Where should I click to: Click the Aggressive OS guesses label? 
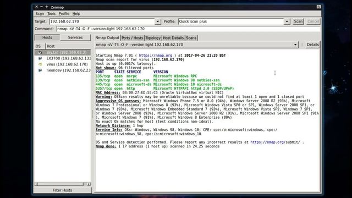pos(118,101)
